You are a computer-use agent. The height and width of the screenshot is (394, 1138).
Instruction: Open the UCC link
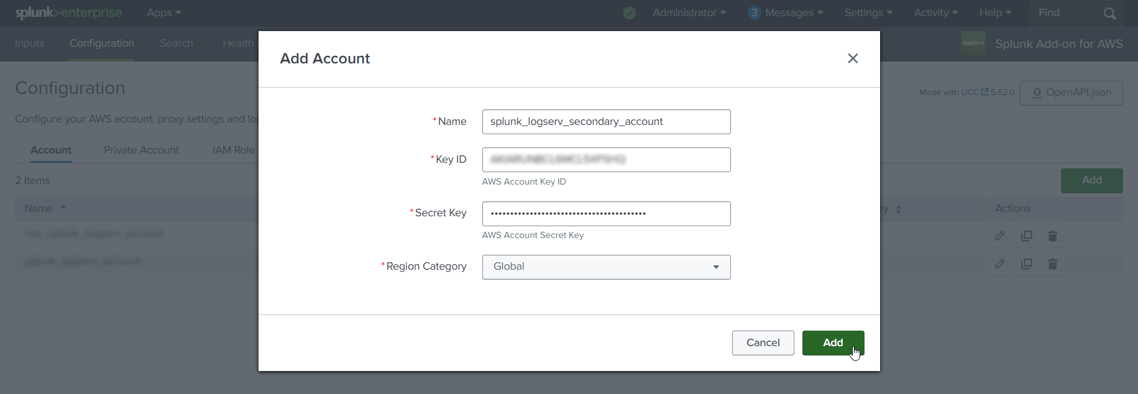[x=975, y=93]
